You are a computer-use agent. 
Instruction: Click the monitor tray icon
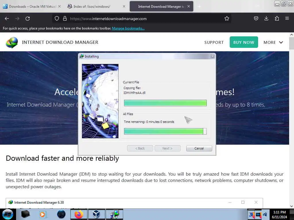(x=258, y=215)
